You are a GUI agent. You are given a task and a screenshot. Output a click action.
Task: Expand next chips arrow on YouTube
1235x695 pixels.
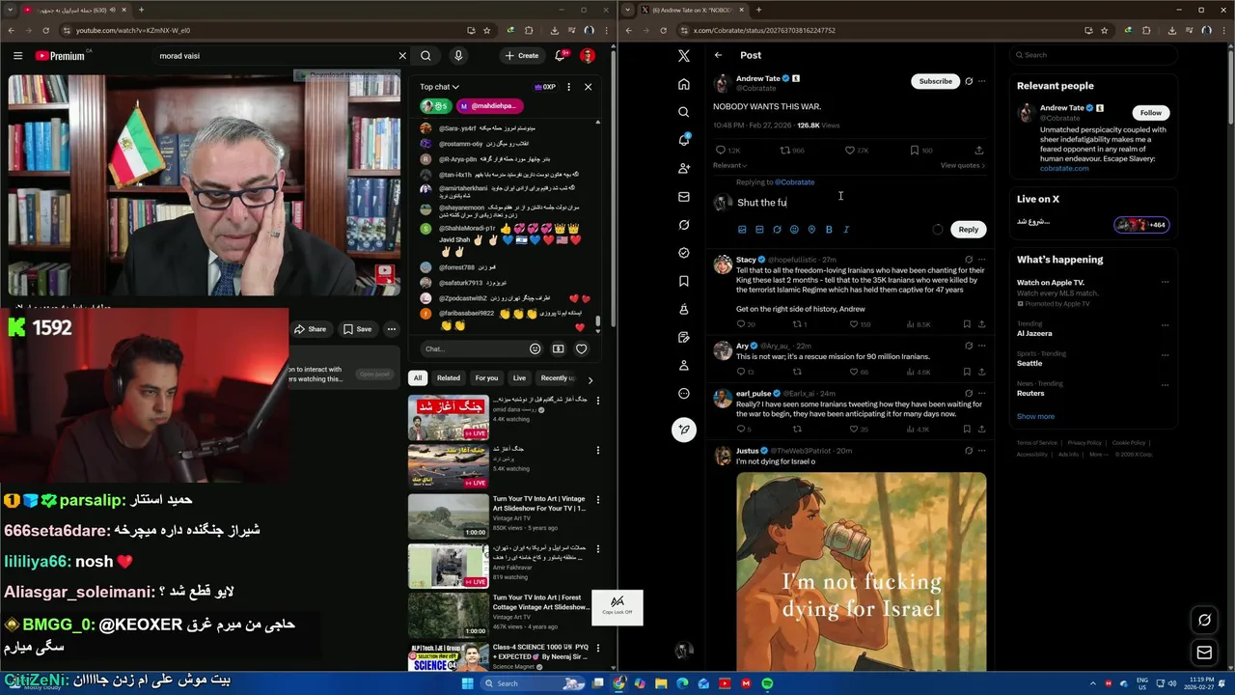(590, 379)
